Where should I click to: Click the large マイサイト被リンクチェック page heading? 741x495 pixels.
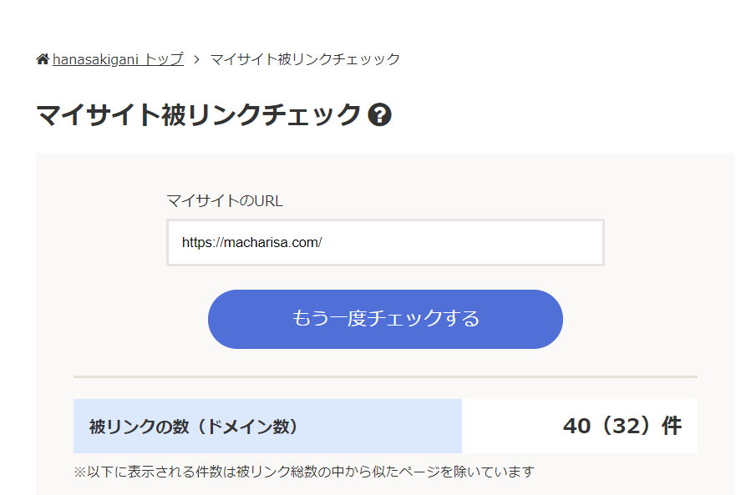pos(199,114)
